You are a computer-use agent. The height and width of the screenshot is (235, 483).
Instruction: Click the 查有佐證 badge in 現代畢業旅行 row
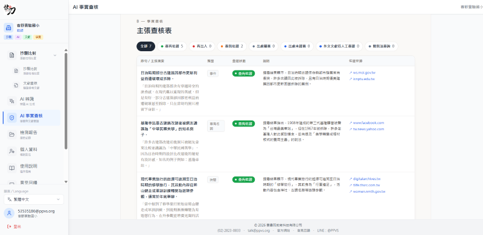tap(243, 180)
